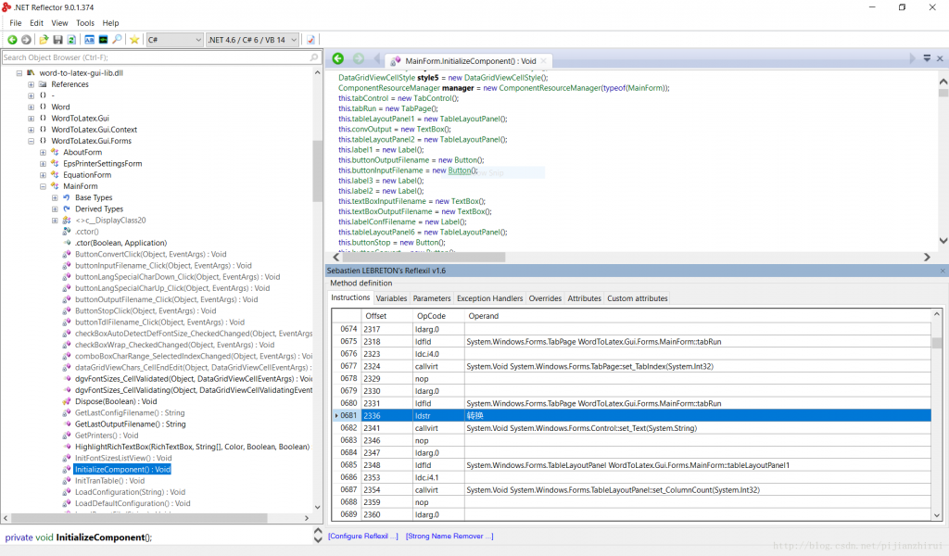Expand the WordToLatex.Gui namespace
The image size is (949, 556).
(31, 119)
